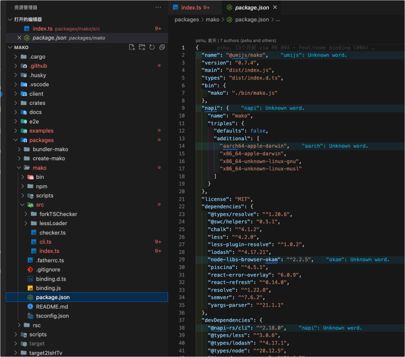Screen dimensions: 405x357
Task: Click the New File icon in MAKO header
Action: 132,47
